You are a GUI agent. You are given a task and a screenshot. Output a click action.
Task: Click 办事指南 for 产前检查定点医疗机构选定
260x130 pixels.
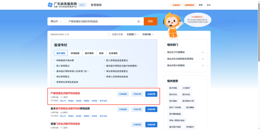[123, 94]
